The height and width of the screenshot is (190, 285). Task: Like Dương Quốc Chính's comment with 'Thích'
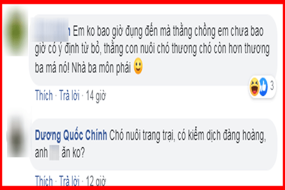[44, 180]
